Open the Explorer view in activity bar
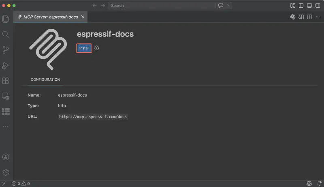This screenshot has height=187, width=324. click(6, 19)
